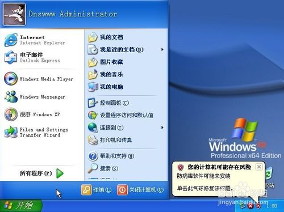This screenshot has width=284, height=212.
Task: Open the Internet Explorer icon
Action: (x=11, y=40)
